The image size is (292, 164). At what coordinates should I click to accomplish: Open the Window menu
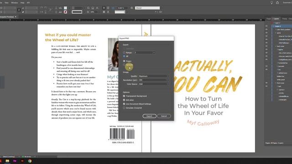15,3
